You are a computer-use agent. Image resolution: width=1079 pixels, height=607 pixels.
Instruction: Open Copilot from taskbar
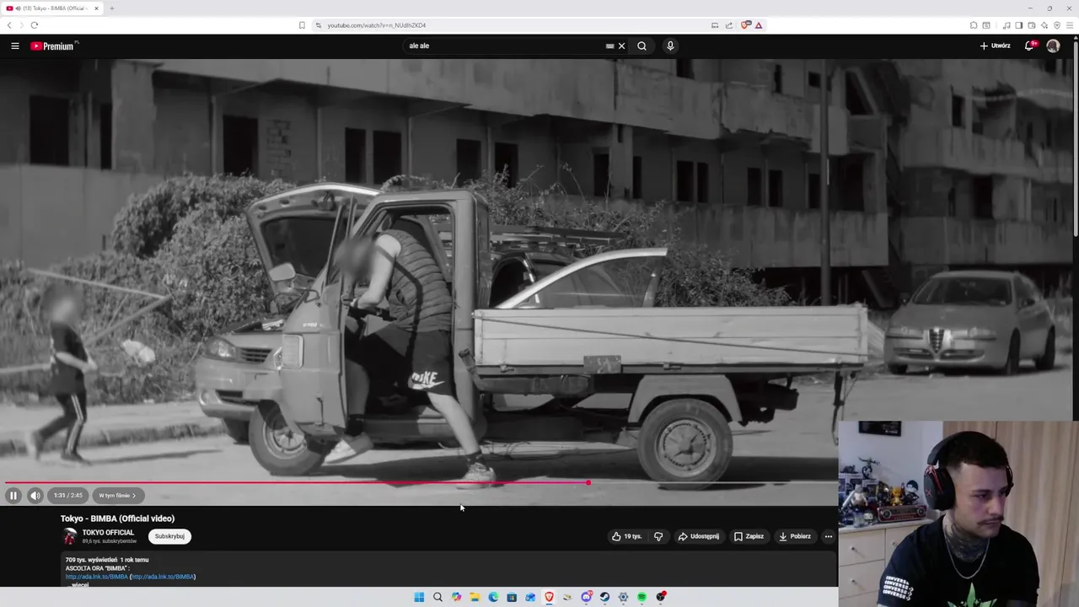[456, 597]
